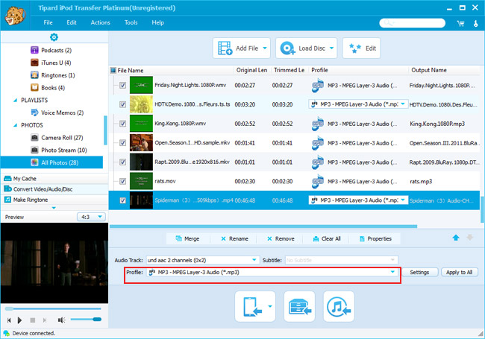Mute the preview volume speaker icon

click(x=61, y=320)
